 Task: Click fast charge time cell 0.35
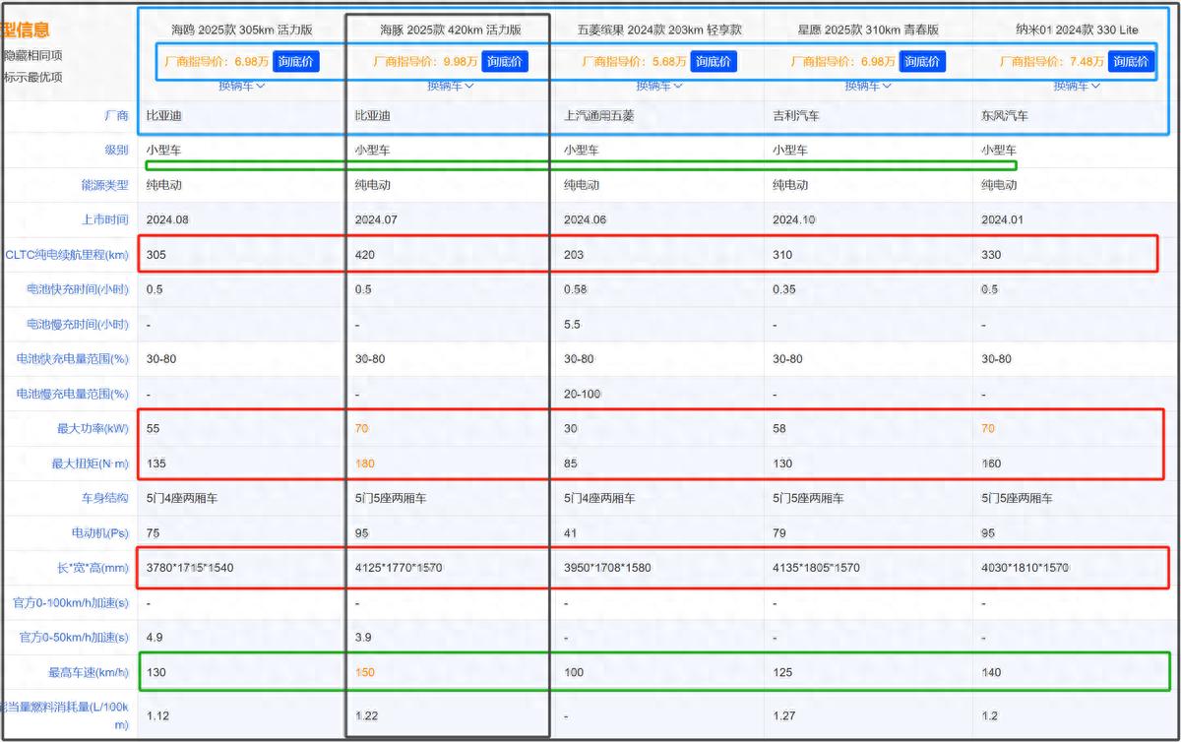point(784,289)
